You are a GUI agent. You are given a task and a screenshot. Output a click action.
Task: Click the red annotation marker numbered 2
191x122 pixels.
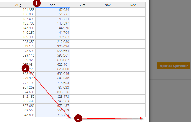coord(25,68)
